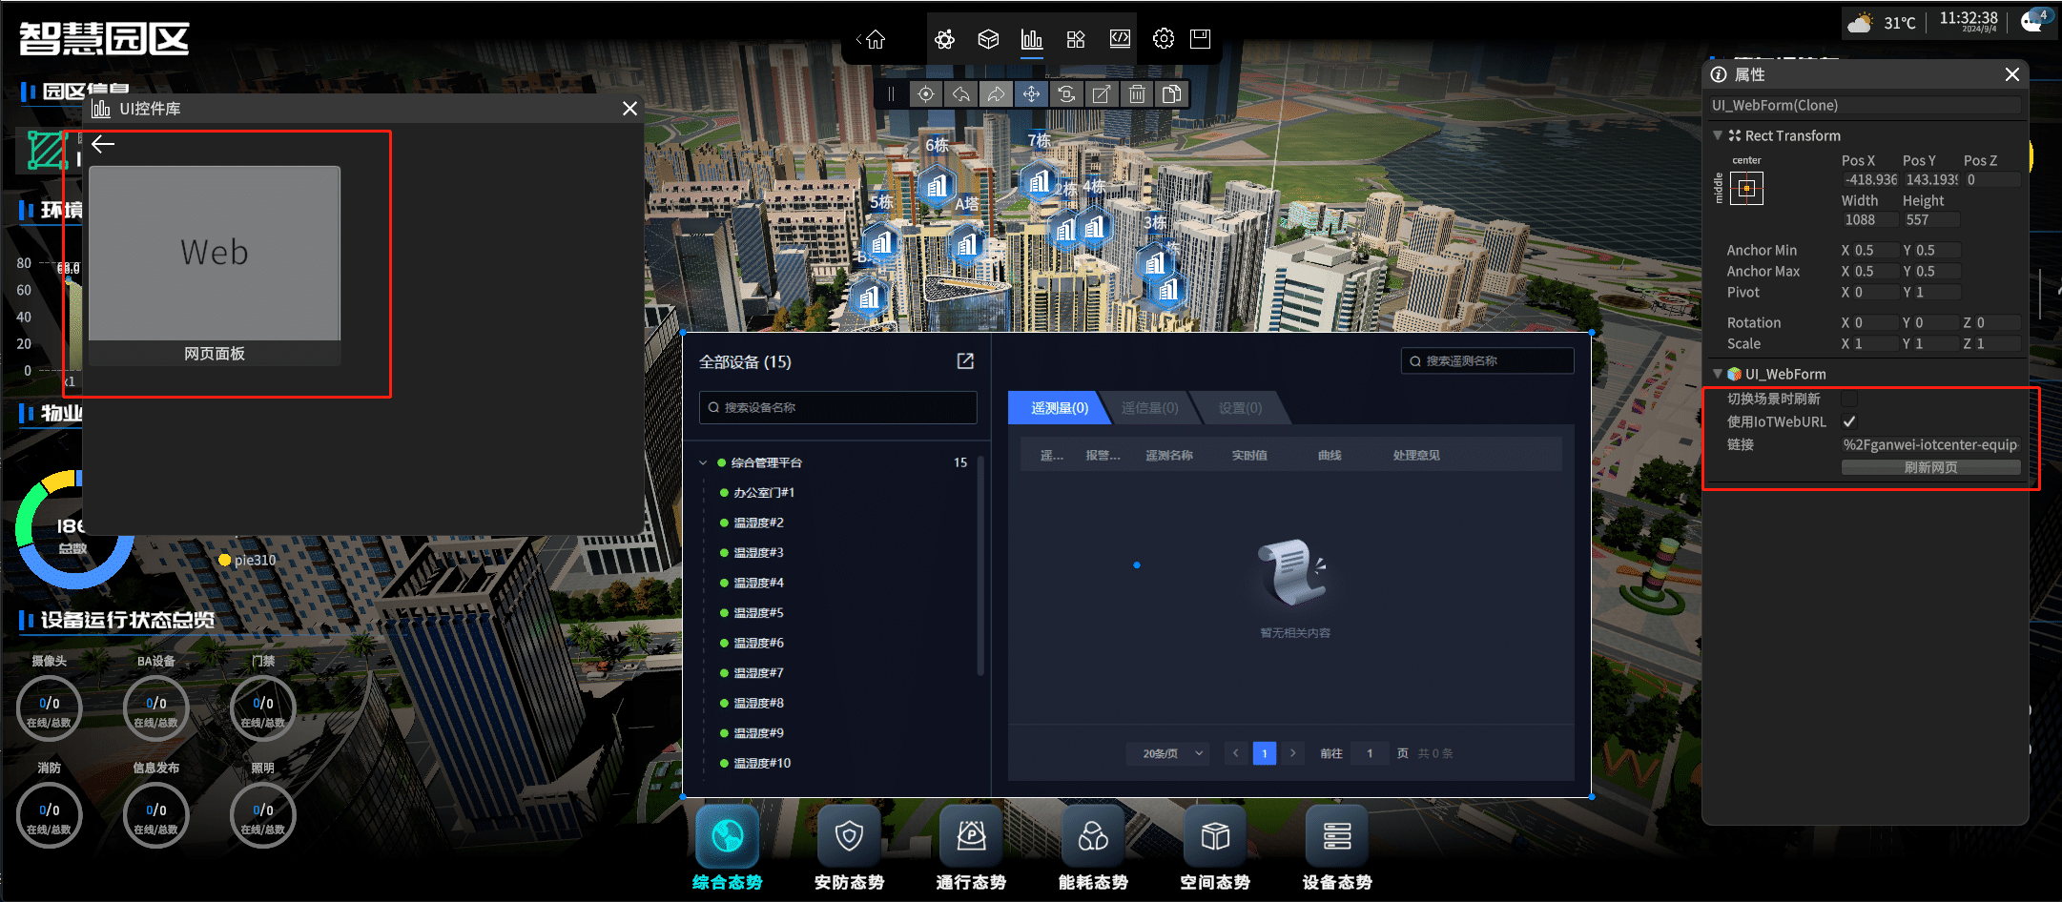Click the 3D cube model icon
Image resolution: width=2062 pixels, height=902 pixels.
(988, 39)
